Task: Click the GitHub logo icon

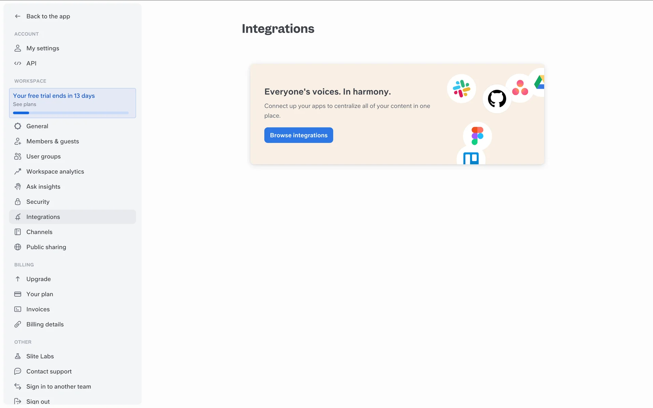Action: 497,99
